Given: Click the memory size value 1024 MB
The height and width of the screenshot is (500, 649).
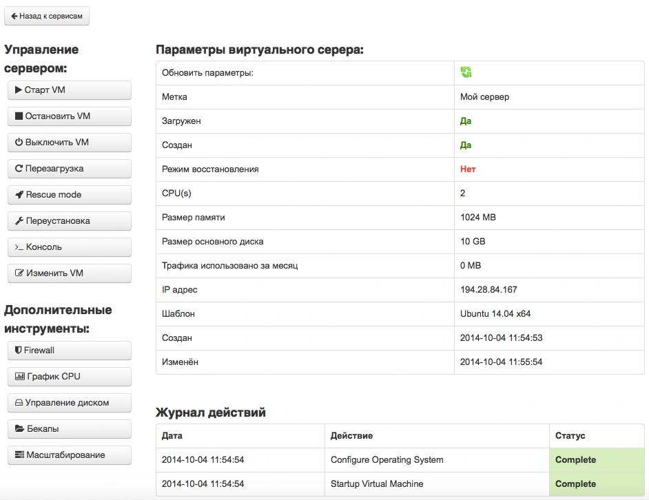Looking at the screenshot, I should pyautogui.click(x=477, y=218).
